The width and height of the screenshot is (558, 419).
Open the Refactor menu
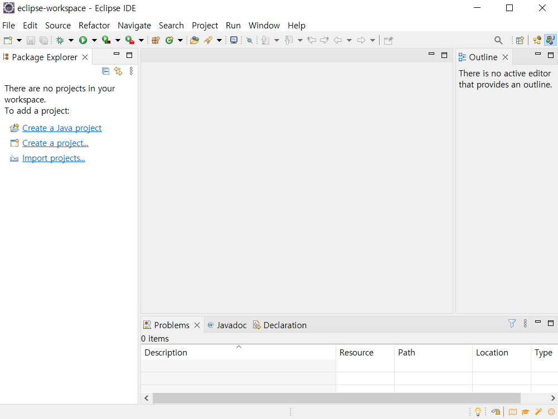[x=94, y=26]
